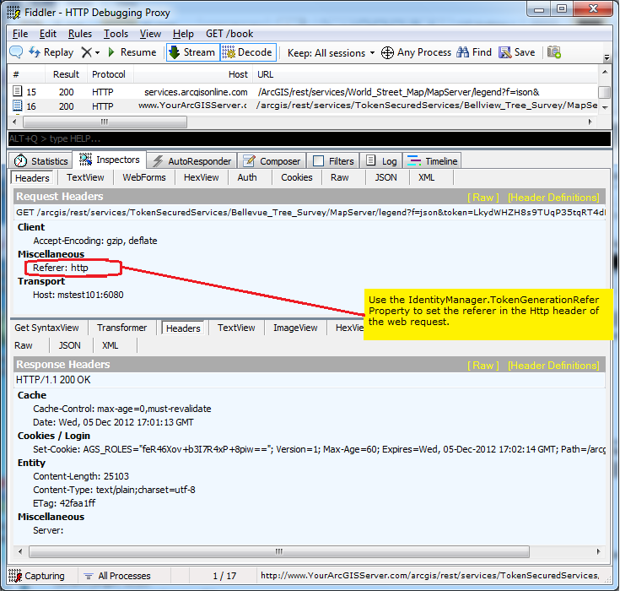Open Find sessions dialog
620x591 pixels.
point(474,52)
